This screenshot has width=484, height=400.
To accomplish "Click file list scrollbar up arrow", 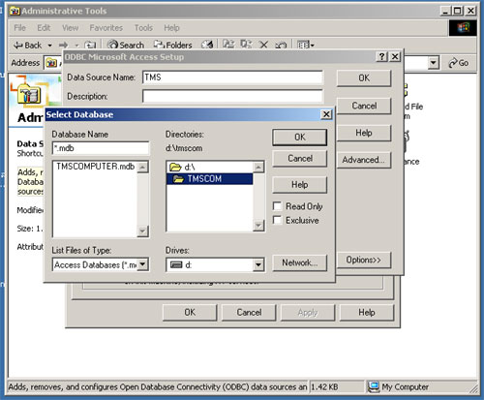I will click(142, 168).
